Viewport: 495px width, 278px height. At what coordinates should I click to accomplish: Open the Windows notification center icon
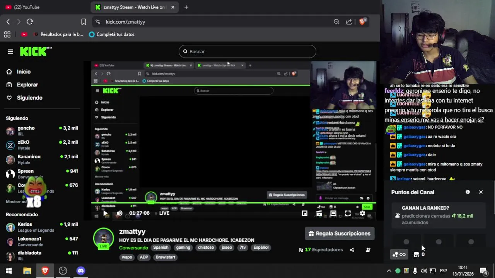tap(483, 271)
